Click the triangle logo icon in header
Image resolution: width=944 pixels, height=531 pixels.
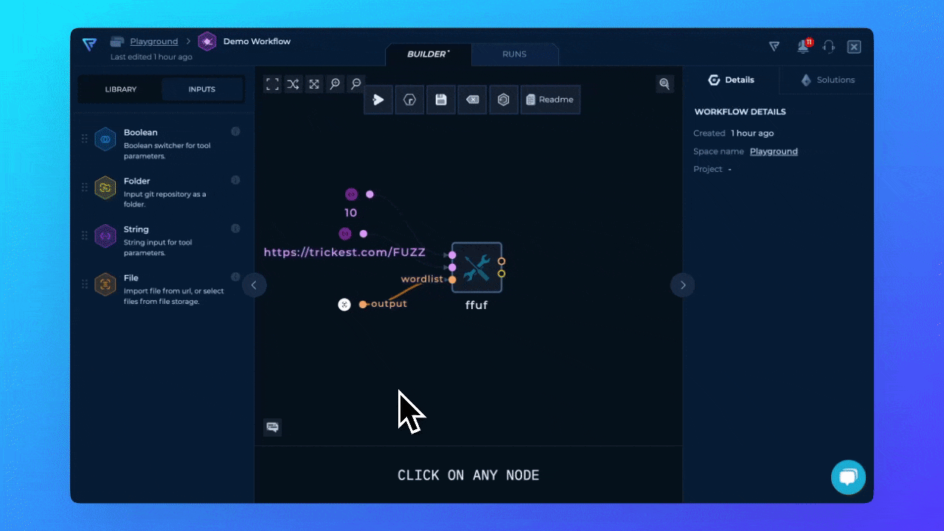coord(774,46)
